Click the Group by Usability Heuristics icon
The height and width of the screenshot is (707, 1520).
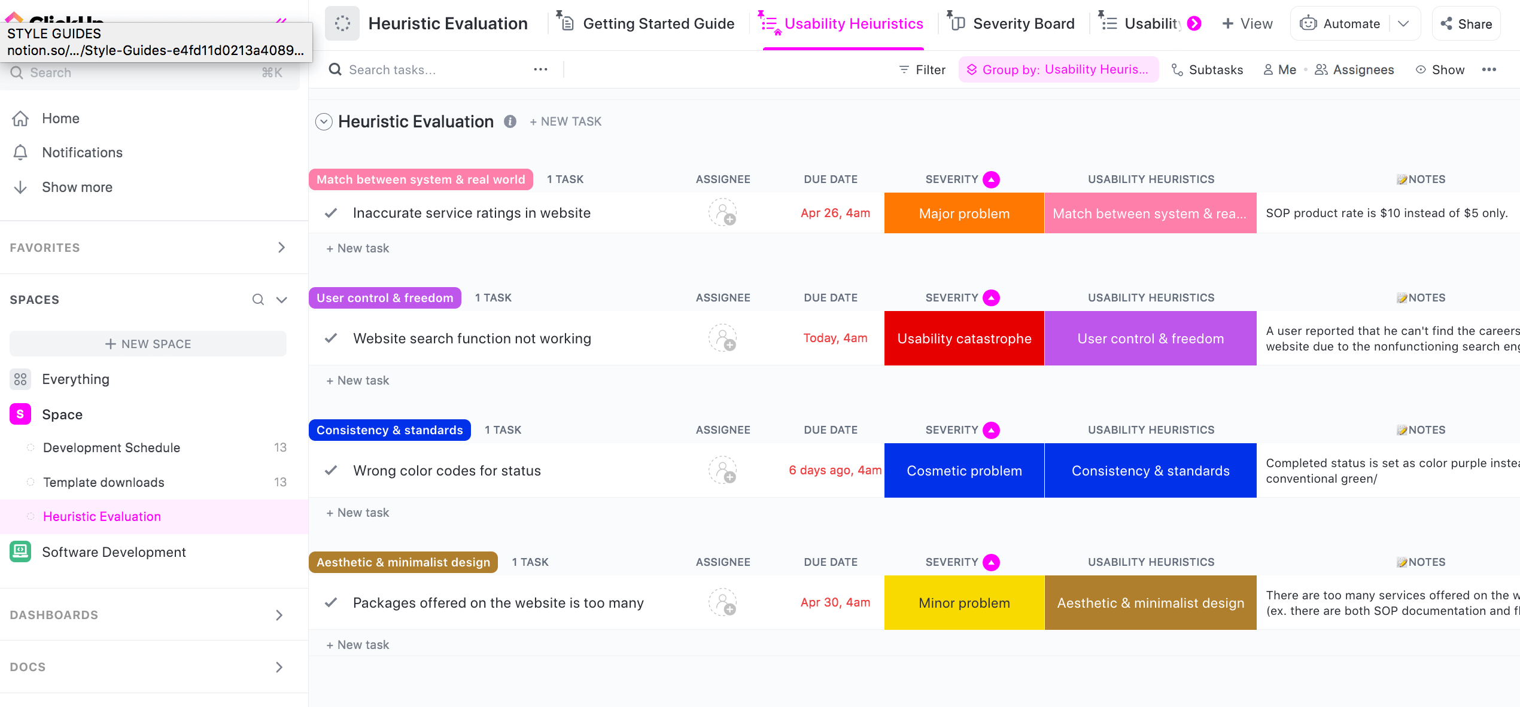pyautogui.click(x=971, y=70)
